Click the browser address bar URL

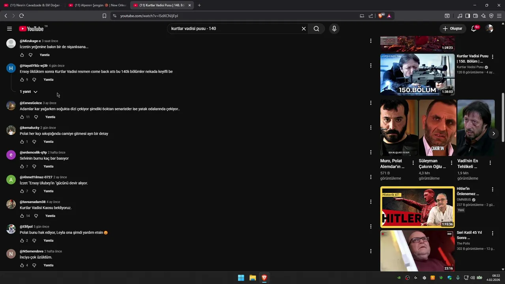click(x=149, y=16)
